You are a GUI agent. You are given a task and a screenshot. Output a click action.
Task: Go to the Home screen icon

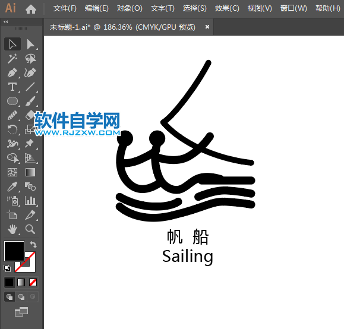31,10
